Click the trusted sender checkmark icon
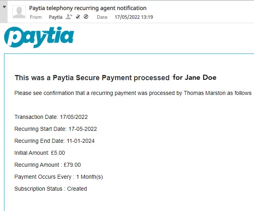 click(78, 17)
